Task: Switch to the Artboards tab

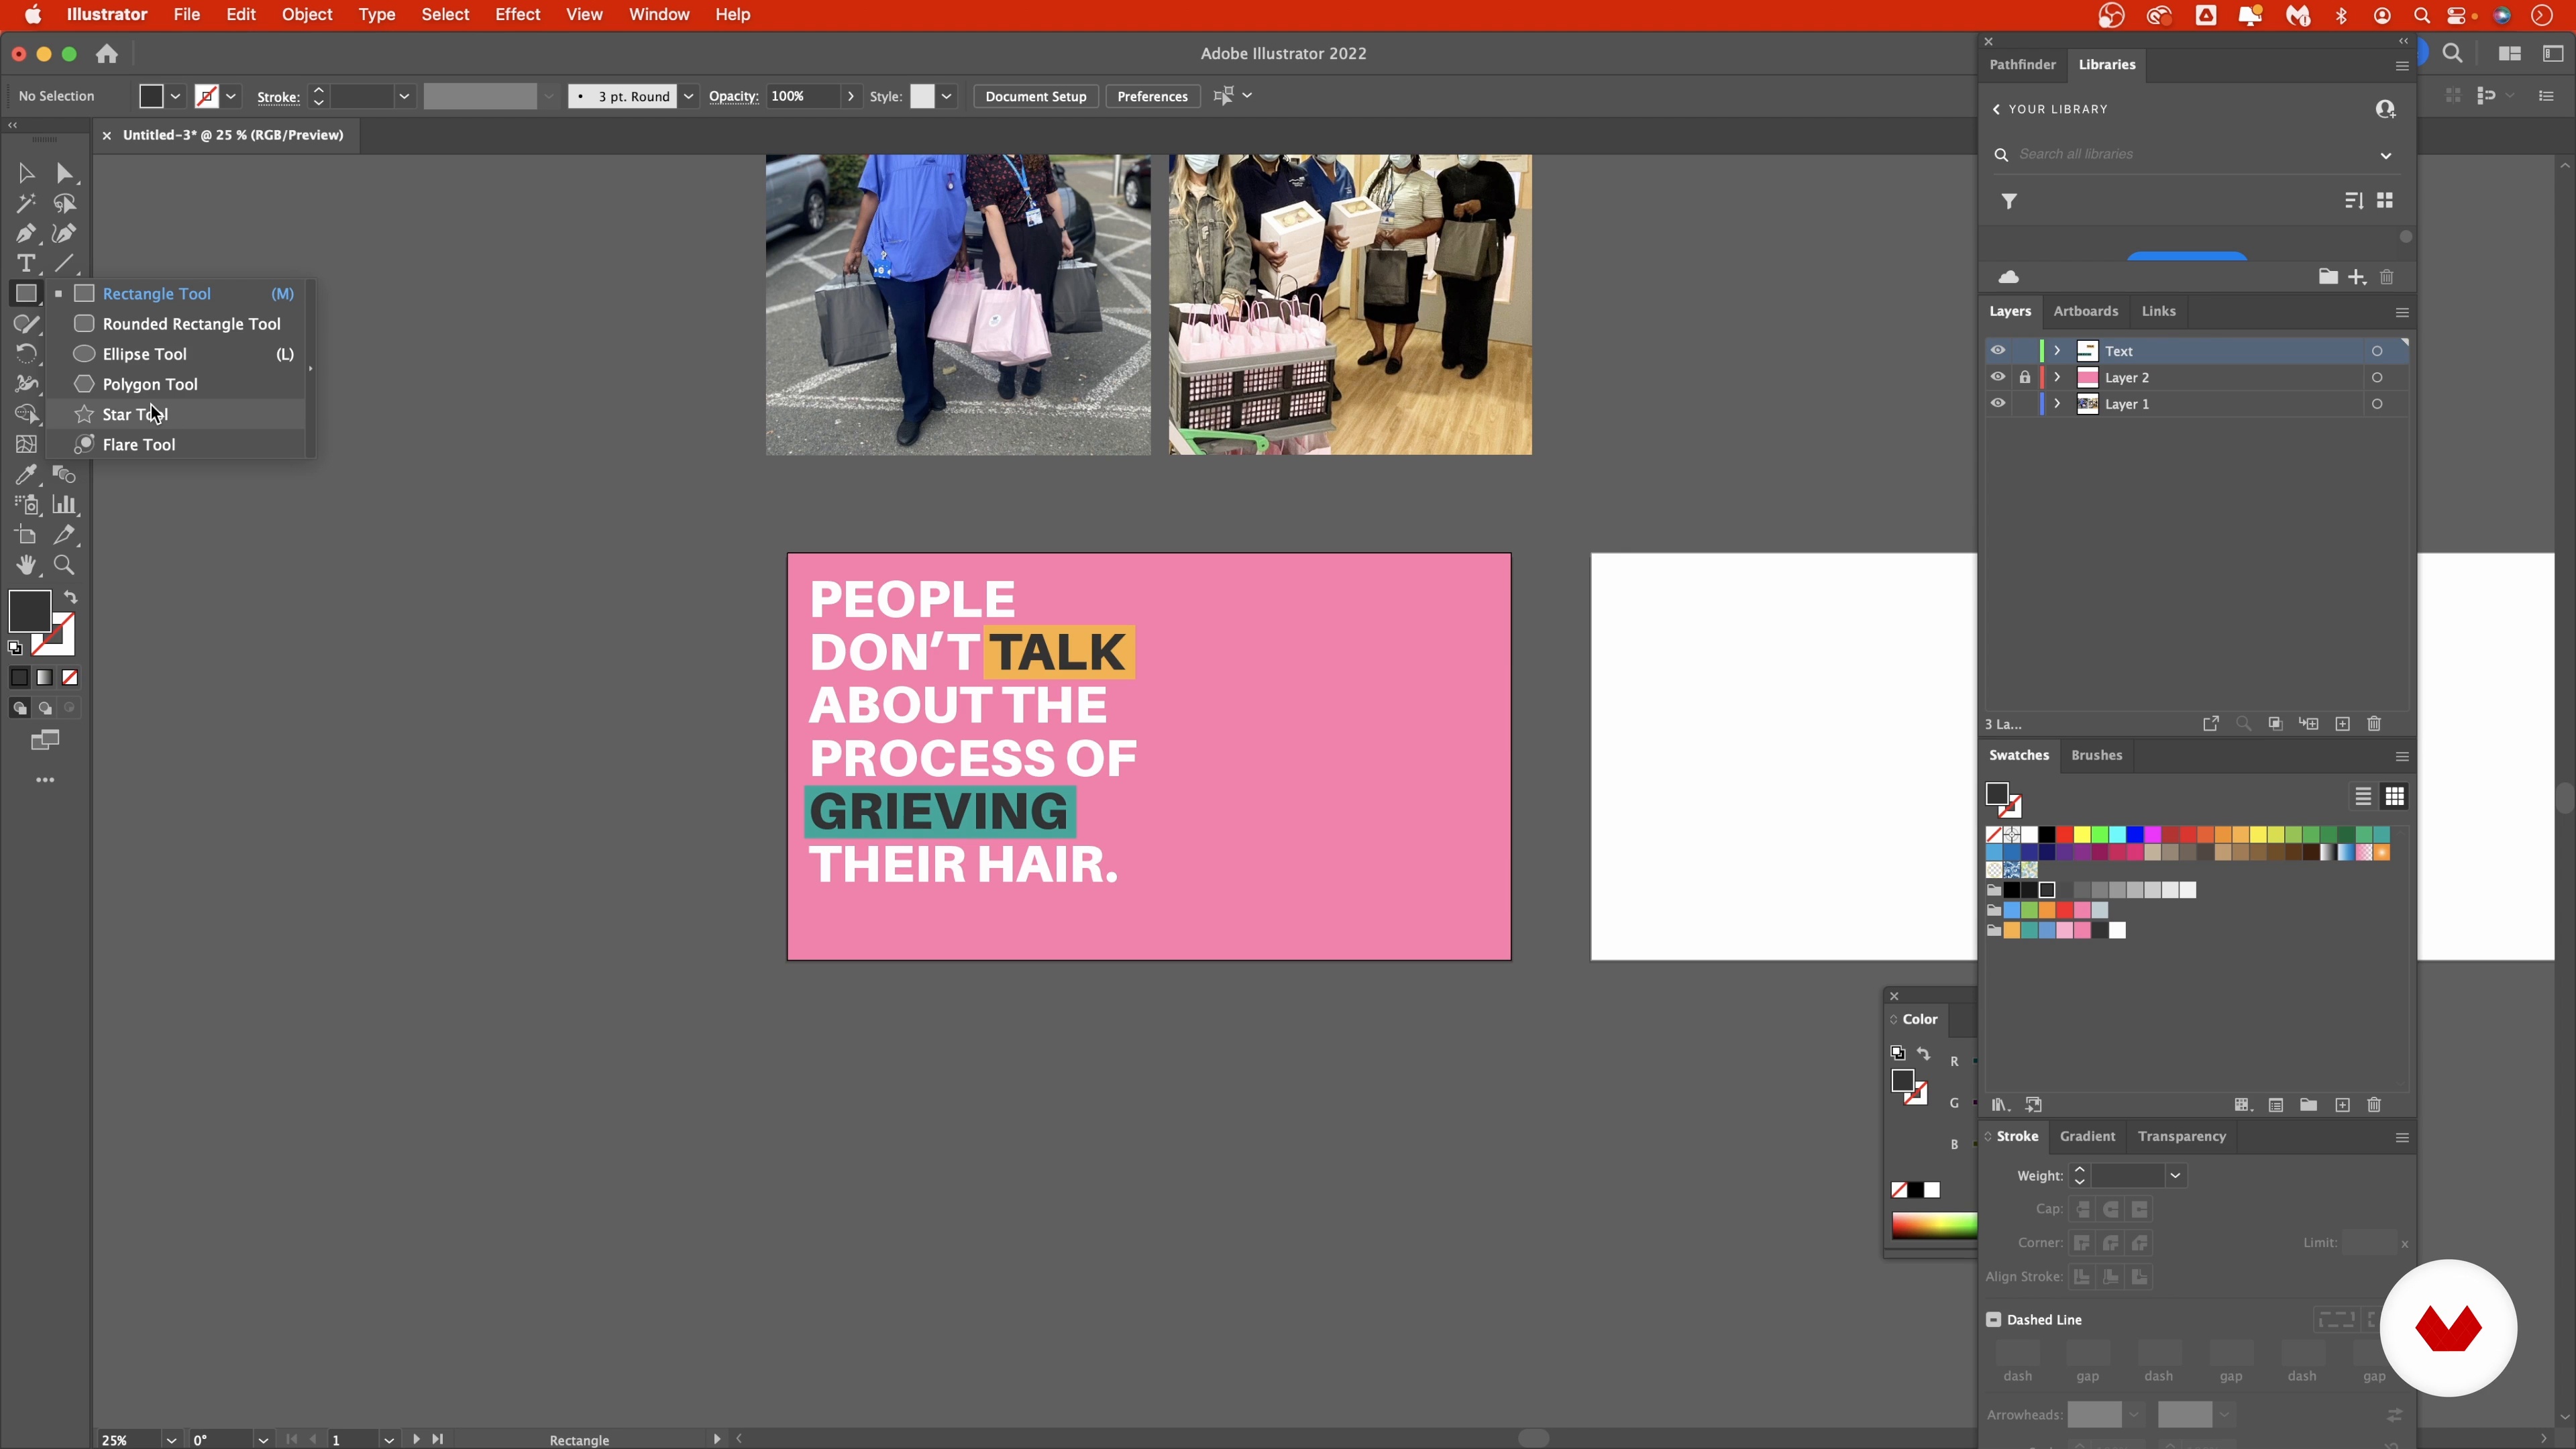Action: 2085,311
